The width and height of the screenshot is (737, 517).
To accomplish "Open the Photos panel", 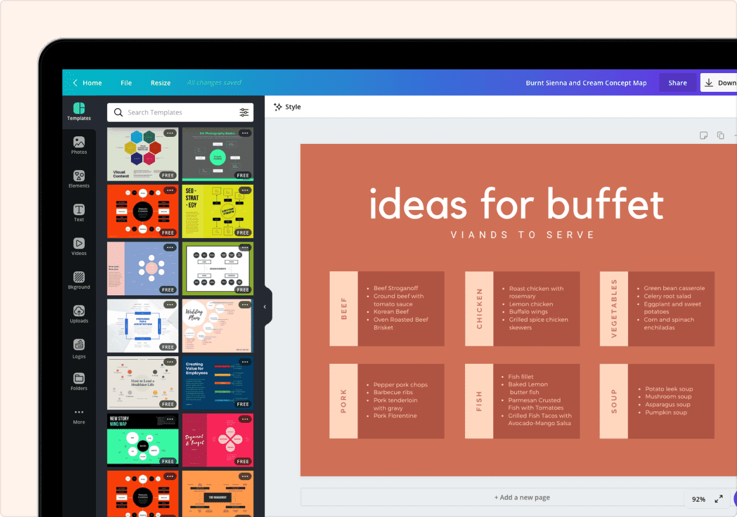I will 79,145.
